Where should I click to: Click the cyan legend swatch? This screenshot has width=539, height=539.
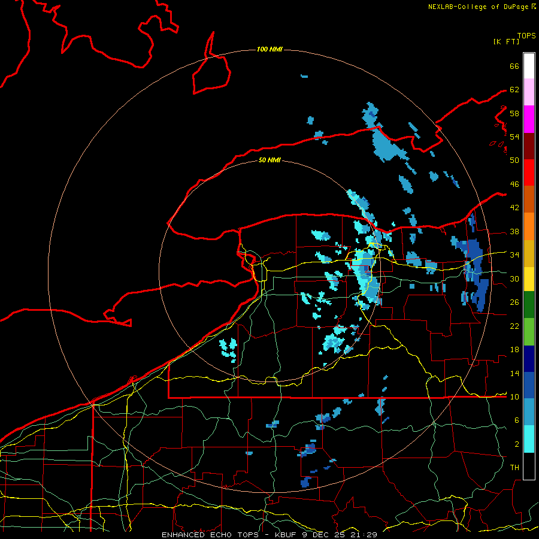click(x=529, y=439)
